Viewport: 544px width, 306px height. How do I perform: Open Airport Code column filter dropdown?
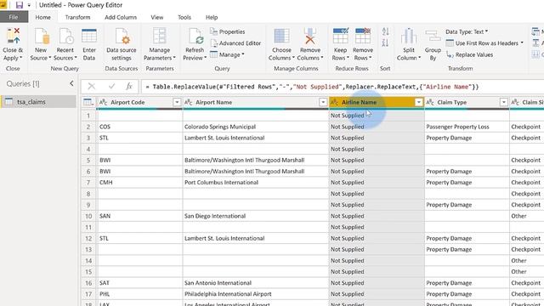tap(177, 102)
